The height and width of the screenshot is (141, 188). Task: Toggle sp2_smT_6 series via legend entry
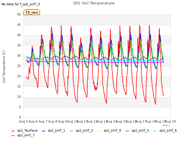pos(165,130)
